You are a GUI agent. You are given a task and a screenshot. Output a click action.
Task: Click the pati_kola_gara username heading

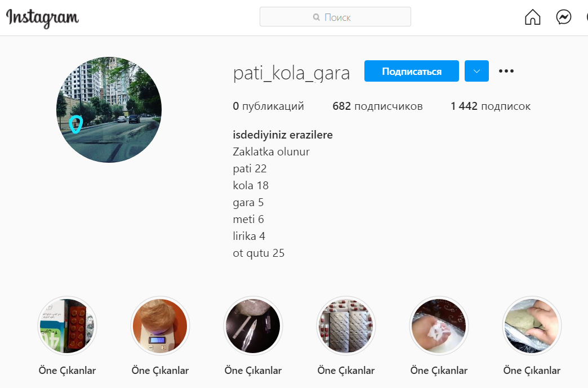click(291, 73)
